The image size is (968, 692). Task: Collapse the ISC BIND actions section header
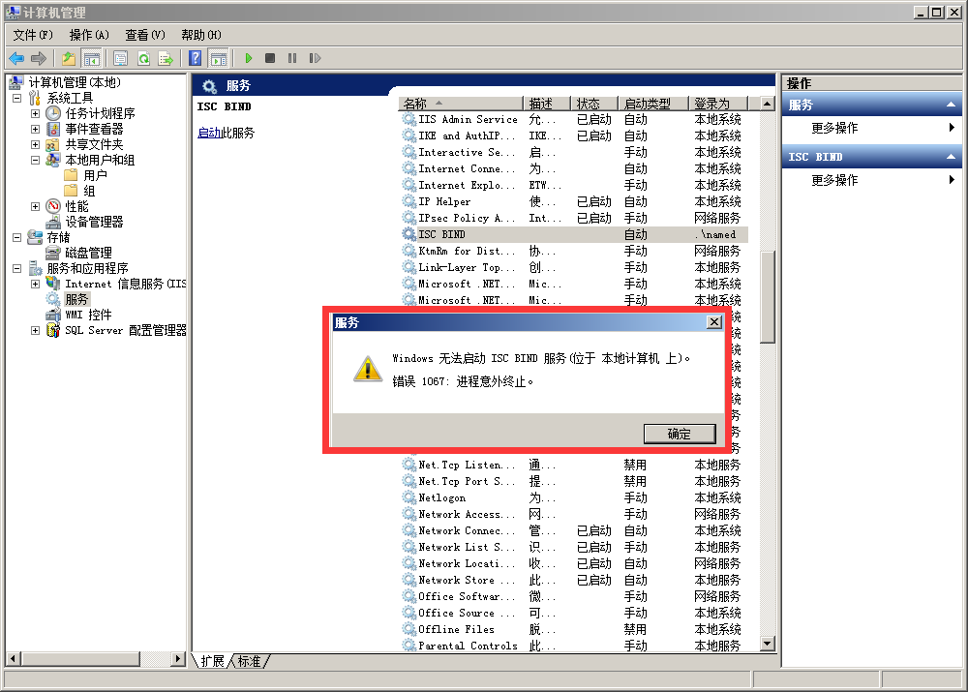[x=872, y=157]
